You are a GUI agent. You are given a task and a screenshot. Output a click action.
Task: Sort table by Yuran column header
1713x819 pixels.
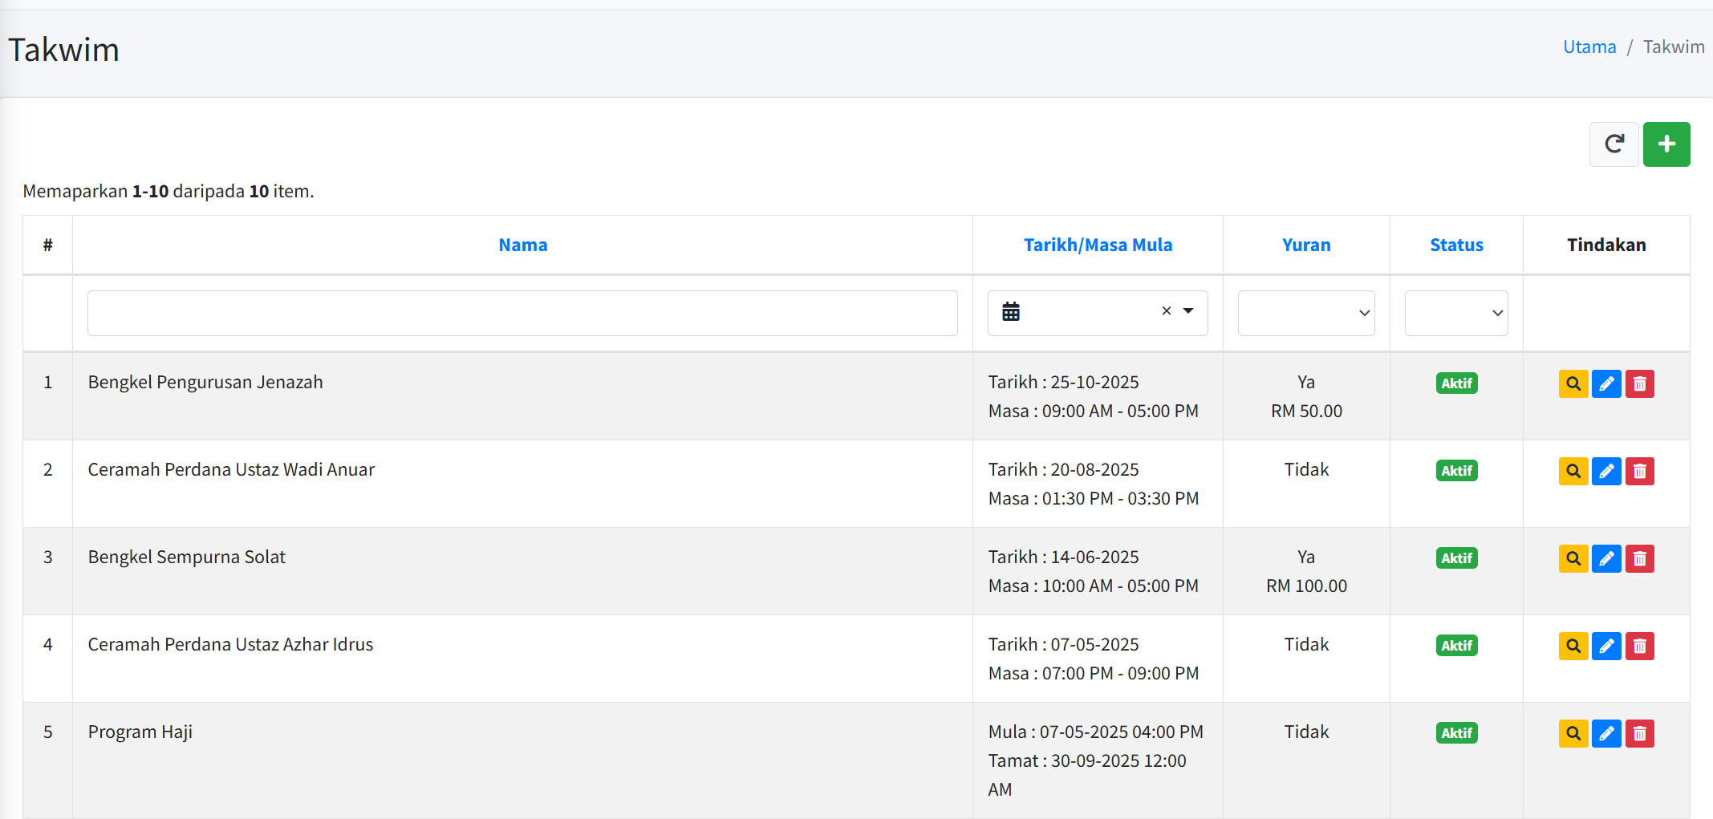click(x=1305, y=245)
